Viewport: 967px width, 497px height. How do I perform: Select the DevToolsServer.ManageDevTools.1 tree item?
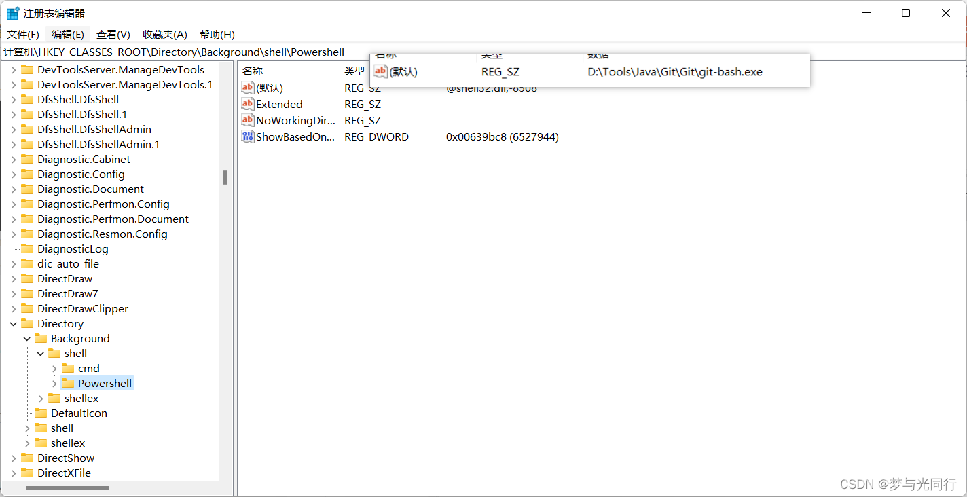[x=125, y=85]
